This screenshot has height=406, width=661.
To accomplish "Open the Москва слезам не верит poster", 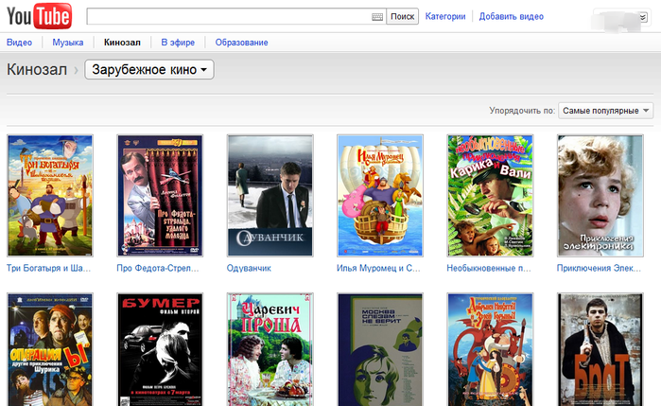I will (x=380, y=349).
